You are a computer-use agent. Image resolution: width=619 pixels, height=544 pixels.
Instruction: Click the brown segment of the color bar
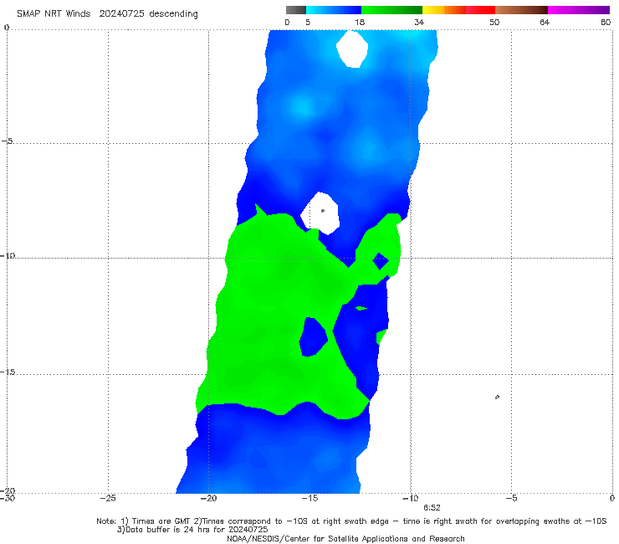521,10
